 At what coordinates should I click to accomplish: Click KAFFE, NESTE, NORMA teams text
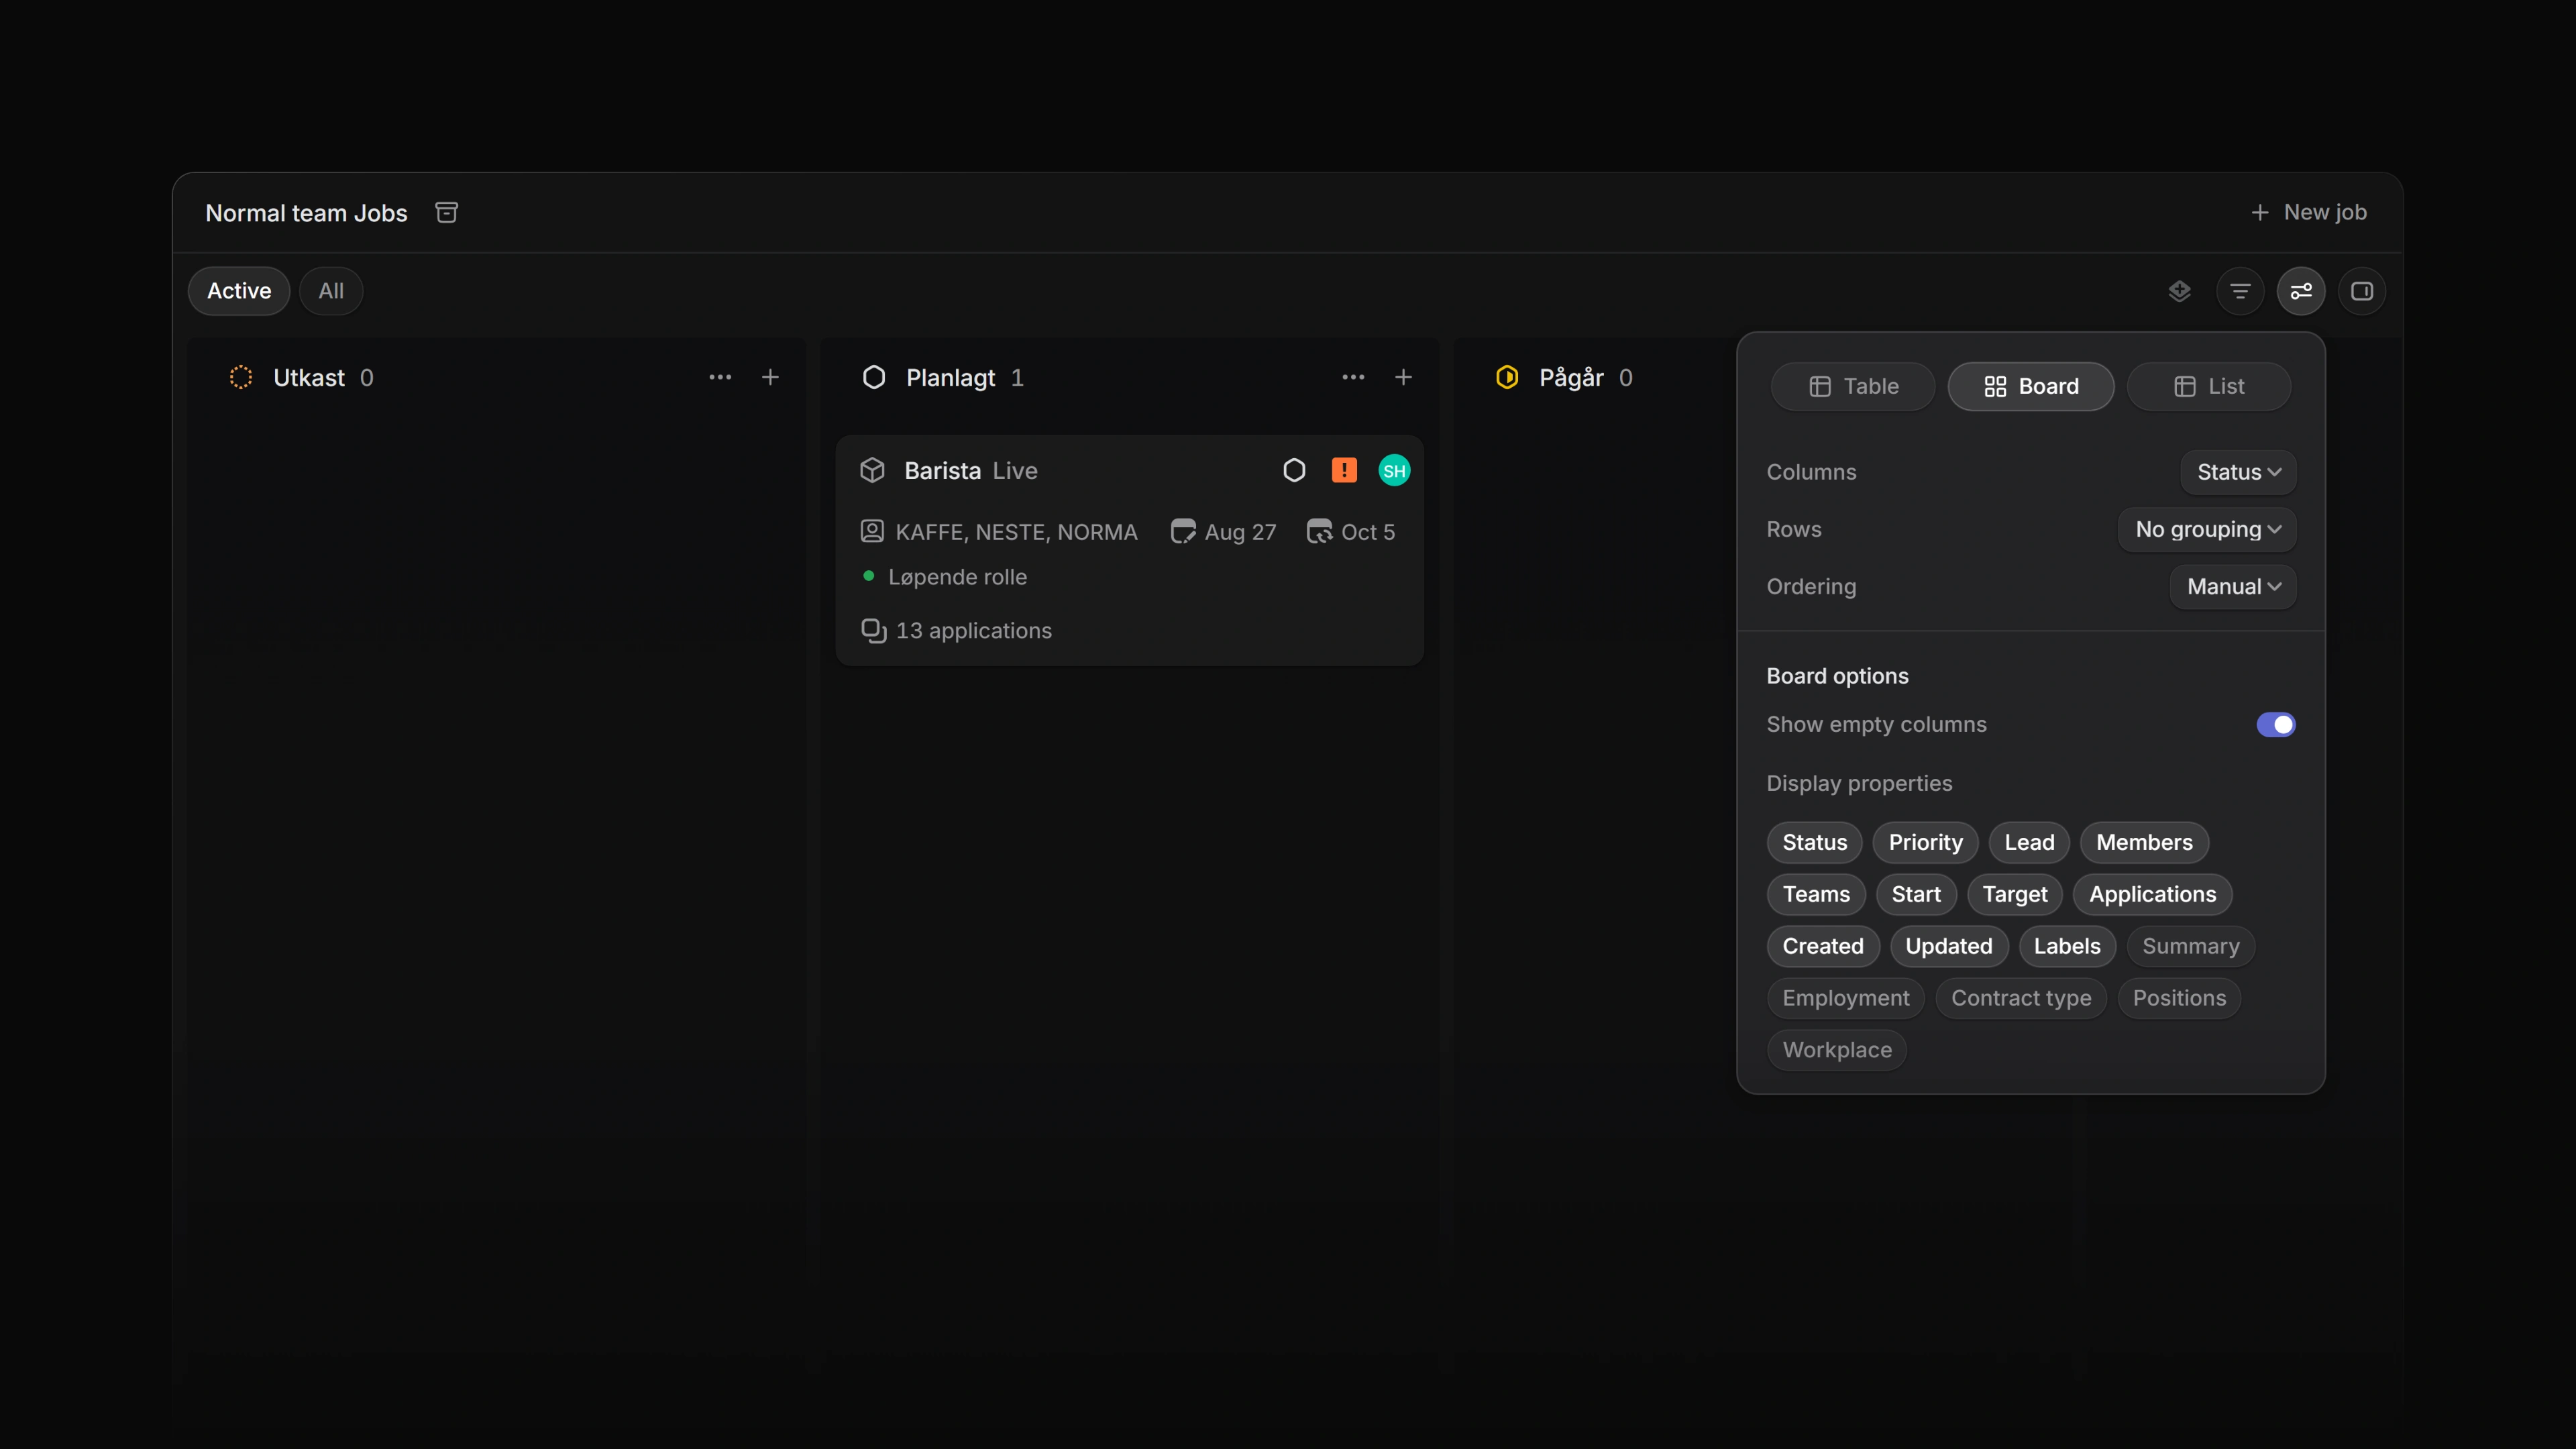(1016, 531)
